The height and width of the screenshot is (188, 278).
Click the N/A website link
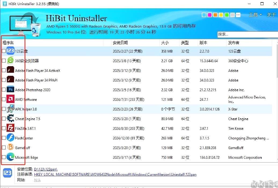pos(37,180)
